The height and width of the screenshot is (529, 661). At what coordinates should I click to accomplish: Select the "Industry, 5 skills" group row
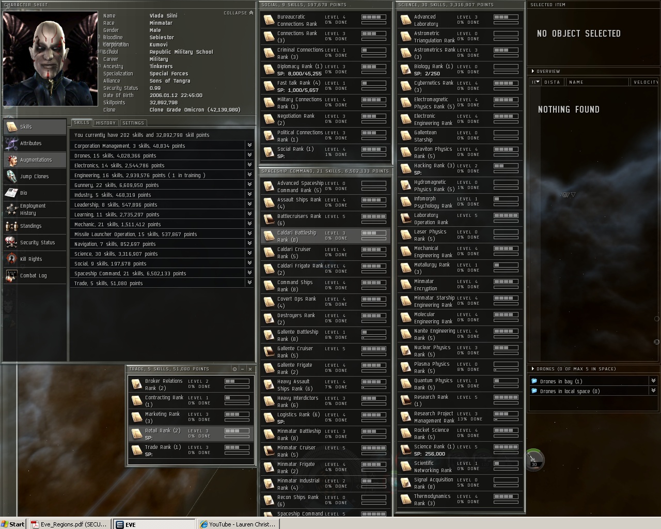[x=162, y=195]
